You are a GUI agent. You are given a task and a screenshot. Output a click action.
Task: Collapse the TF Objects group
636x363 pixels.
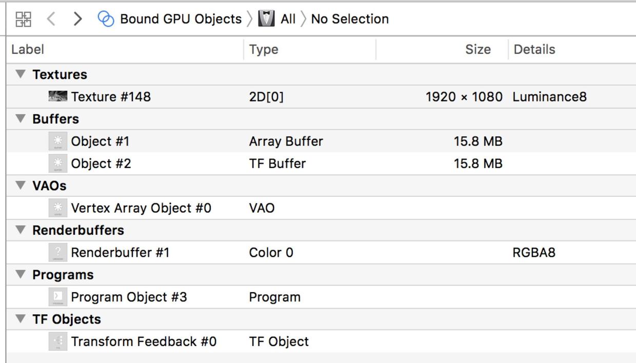point(21,319)
